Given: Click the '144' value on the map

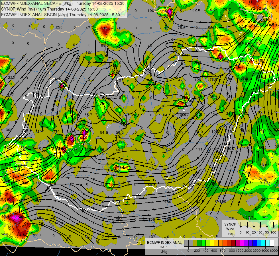Looking at the screenshot, I should tap(87, 201).
